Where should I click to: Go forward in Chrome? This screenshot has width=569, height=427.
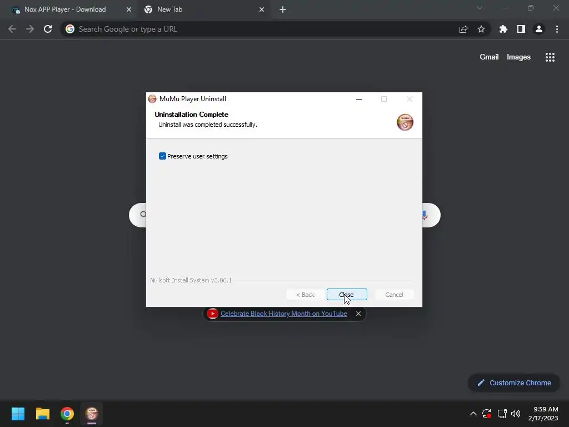(x=30, y=29)
